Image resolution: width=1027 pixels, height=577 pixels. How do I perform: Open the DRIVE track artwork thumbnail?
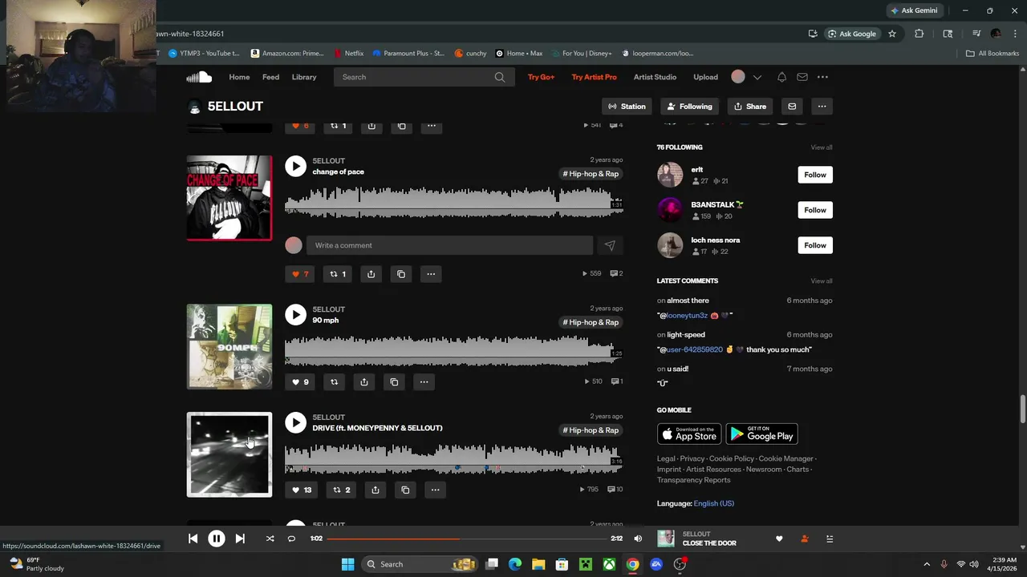point(229,454)
